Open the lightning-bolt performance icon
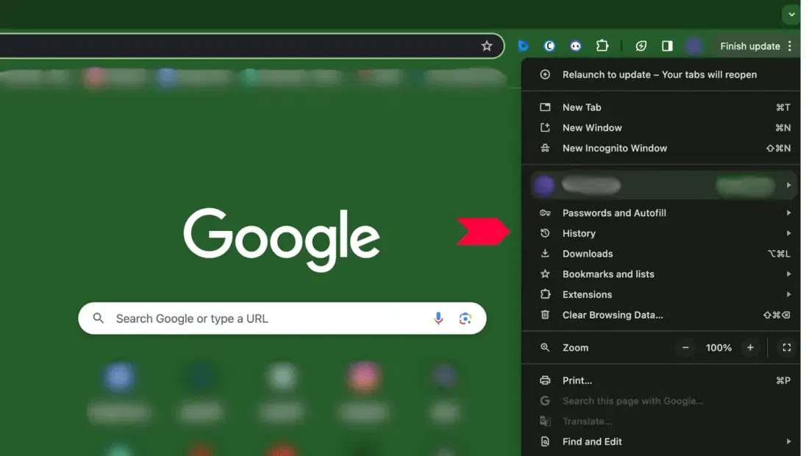Image resolution: width=809 pixels, height=456 pixels. (641, 46)
